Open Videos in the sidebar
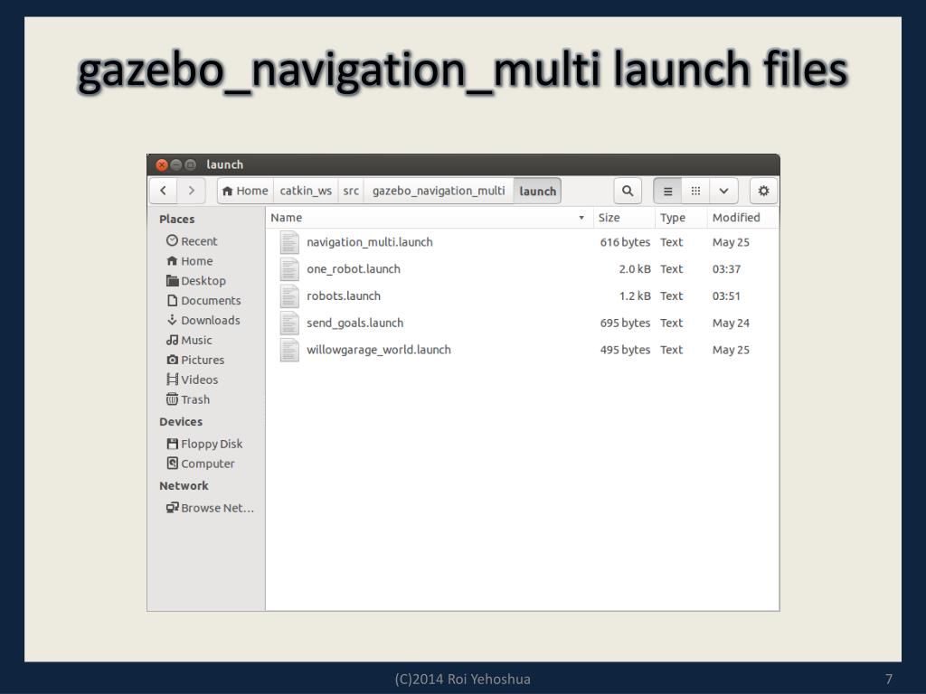The image size is (926, 694). (x=193, y=380)
